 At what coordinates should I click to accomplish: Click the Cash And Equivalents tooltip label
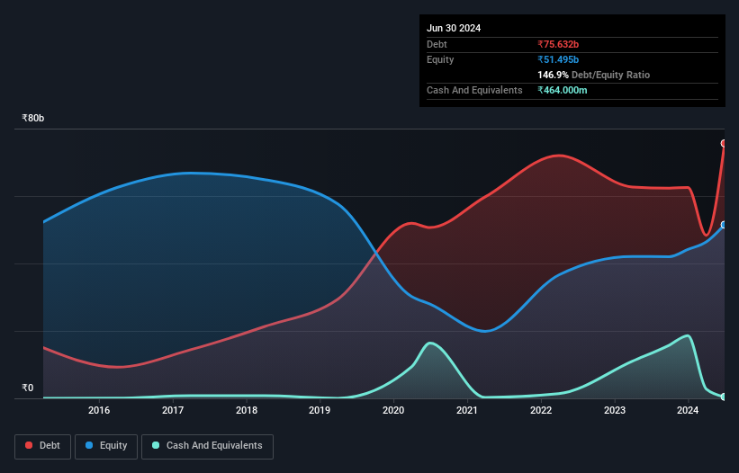(x=474, y=90)
